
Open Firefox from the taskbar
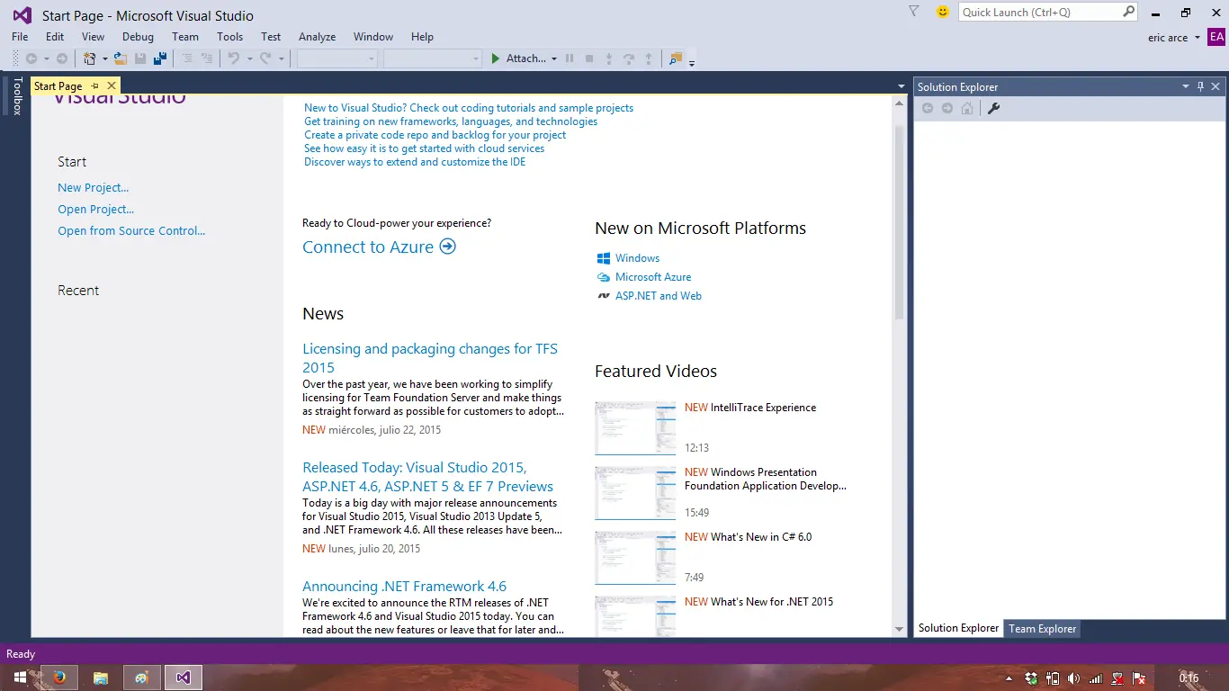pos(59,678)
